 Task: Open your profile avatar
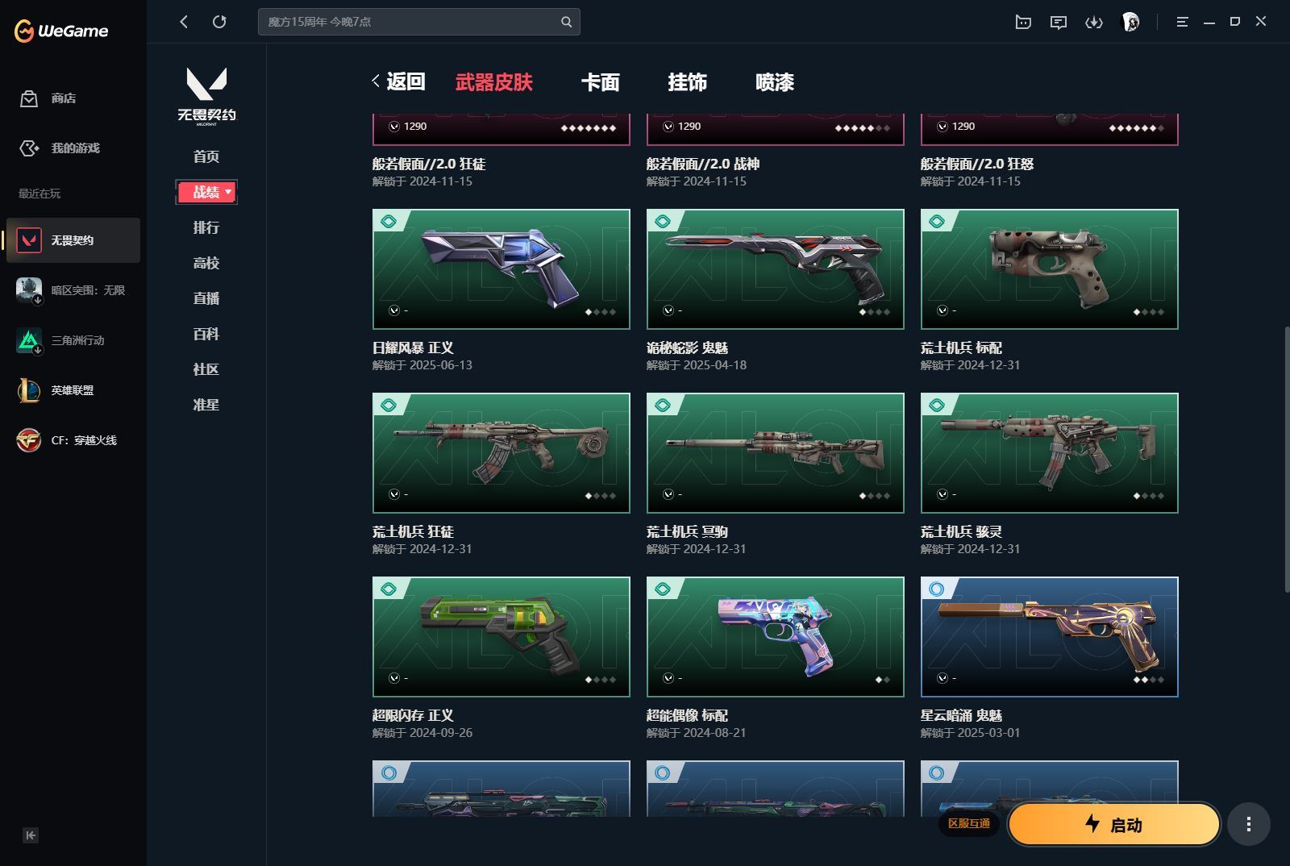1132,22
